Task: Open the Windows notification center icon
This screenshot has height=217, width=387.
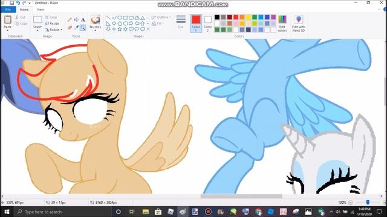Action: click(x=379, y=212)
